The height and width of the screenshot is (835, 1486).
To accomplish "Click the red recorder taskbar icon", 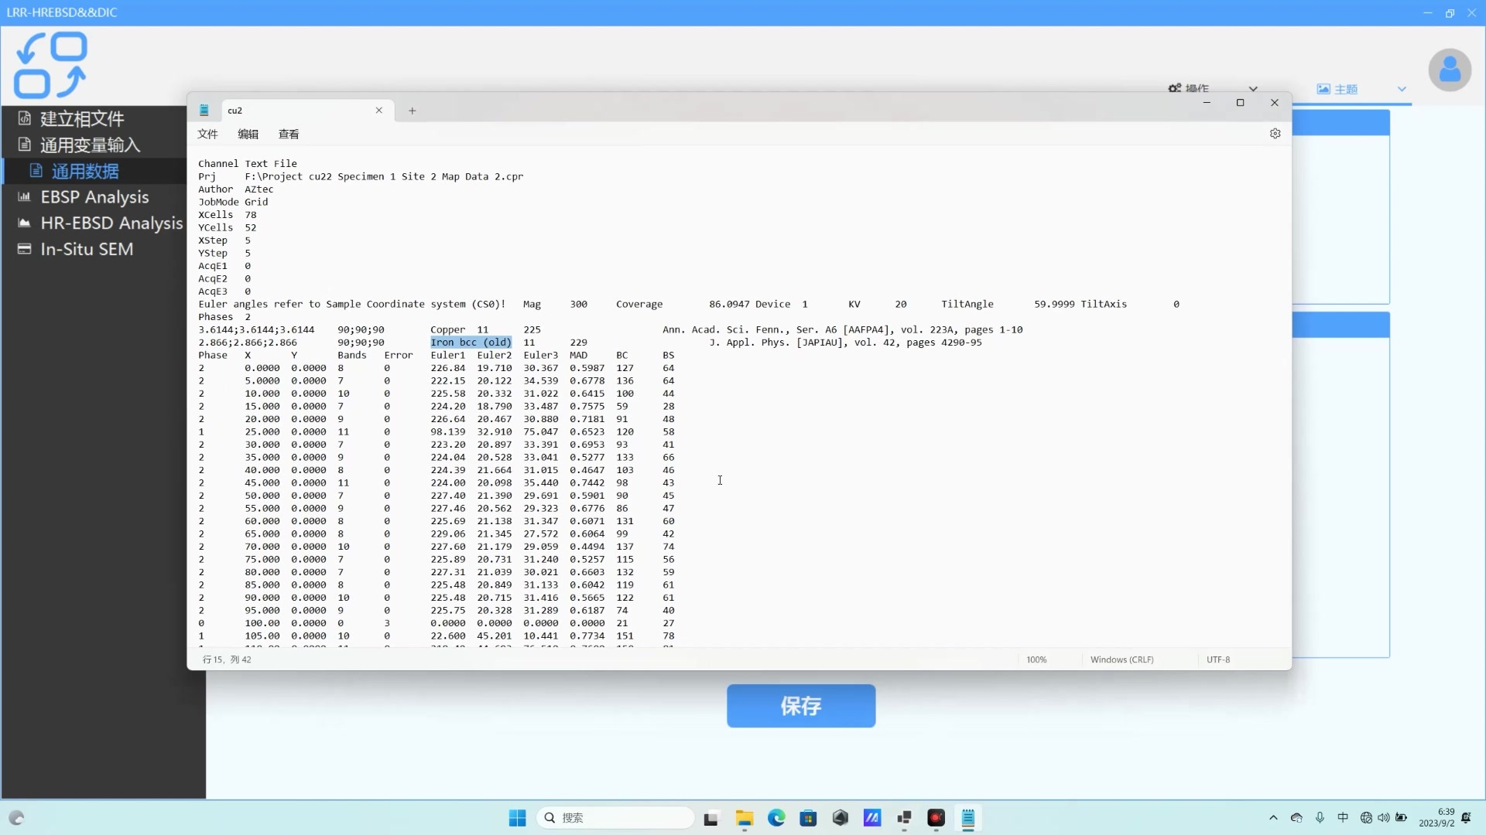I will [x=936, y=818].
